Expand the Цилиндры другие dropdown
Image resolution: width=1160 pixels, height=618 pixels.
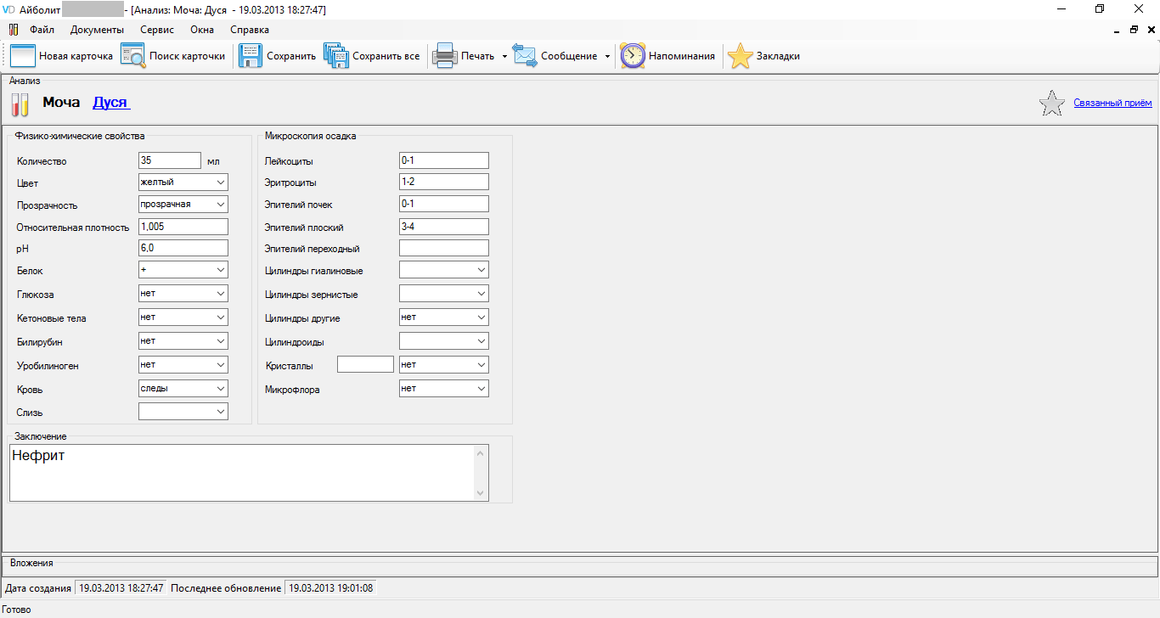click(x=481, y=317)
